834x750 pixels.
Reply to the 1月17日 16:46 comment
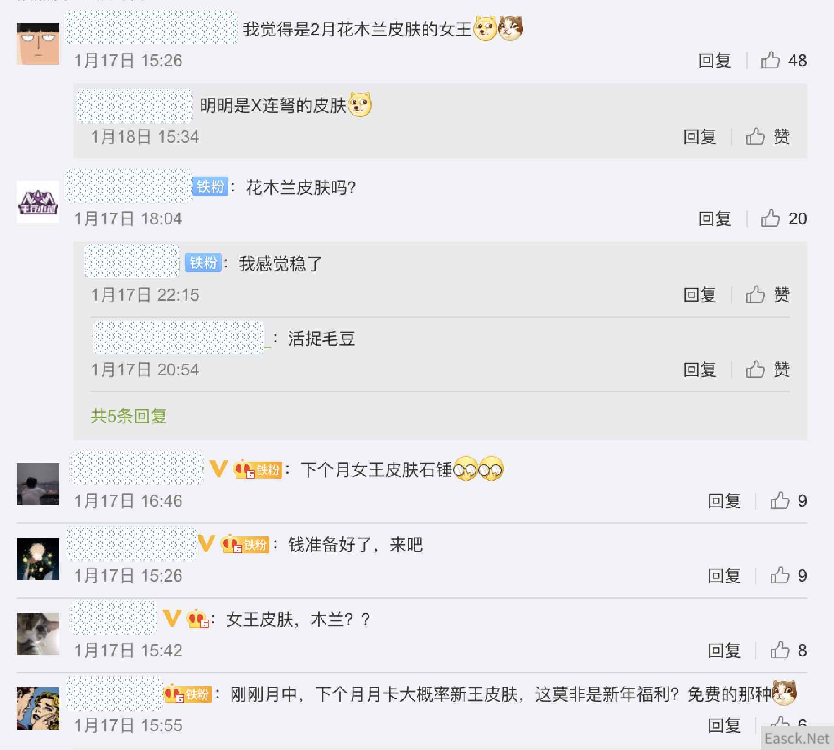(724, 501)
